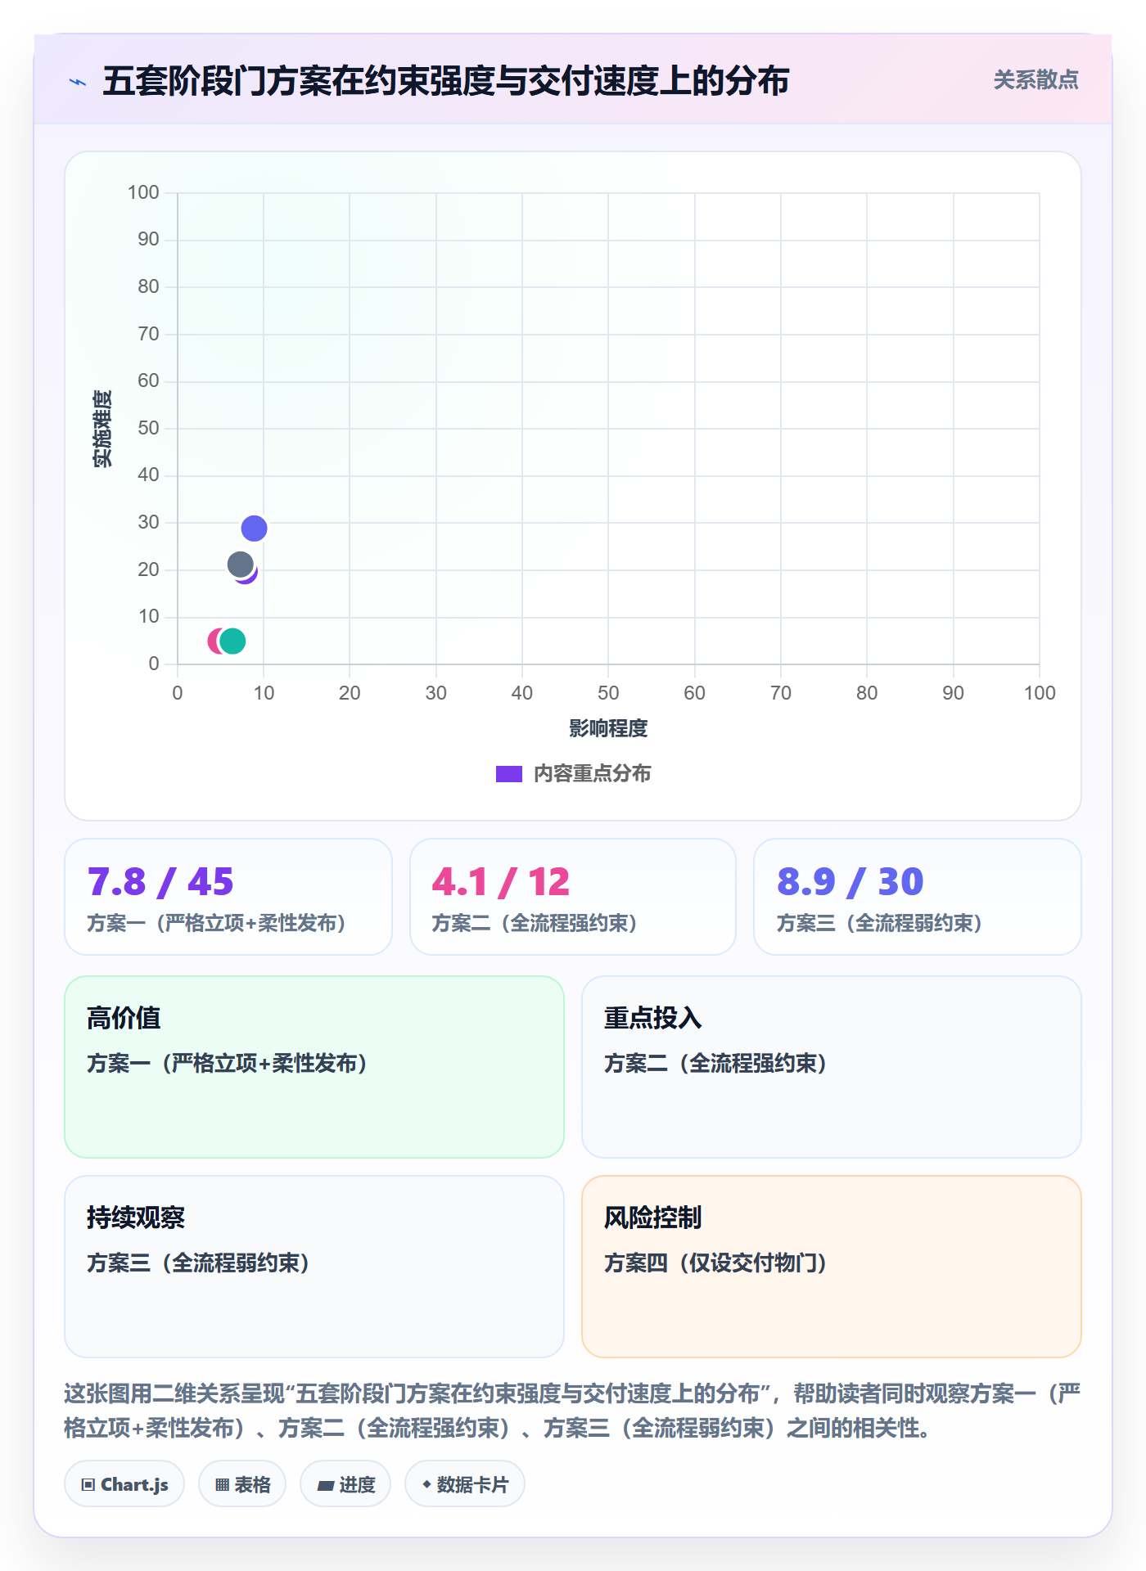Image resolution: width=1146 pixels, height=1571 pixels.
Task: Click 方案三（全流程弱约束） text under 持续观察
Action: coord(199,1263)
